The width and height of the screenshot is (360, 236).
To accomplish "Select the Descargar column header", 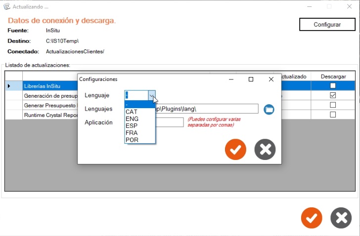I will coord(333,77).
